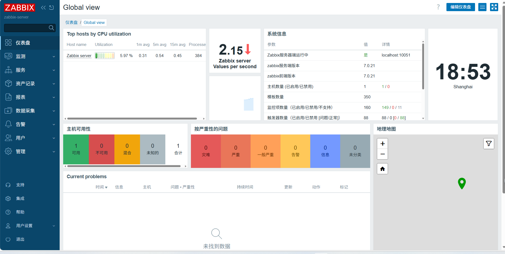This screenshot has height=254, width=505.
Task: Expand the 数据采集 chevron arrow
Action: point(54,111)
